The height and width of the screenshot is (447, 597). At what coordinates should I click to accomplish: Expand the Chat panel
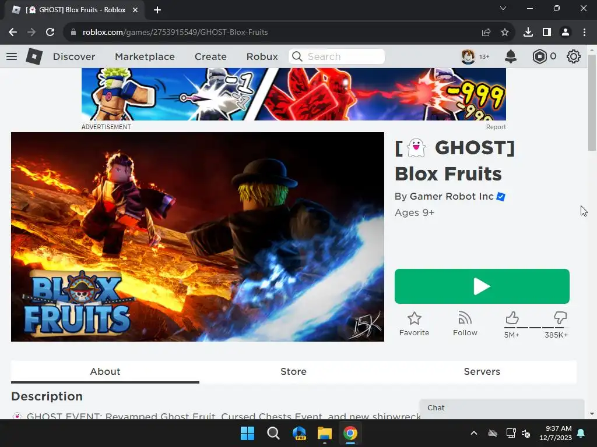click(502, 408)
